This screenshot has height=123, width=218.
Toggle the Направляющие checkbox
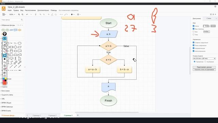(193, 48)
